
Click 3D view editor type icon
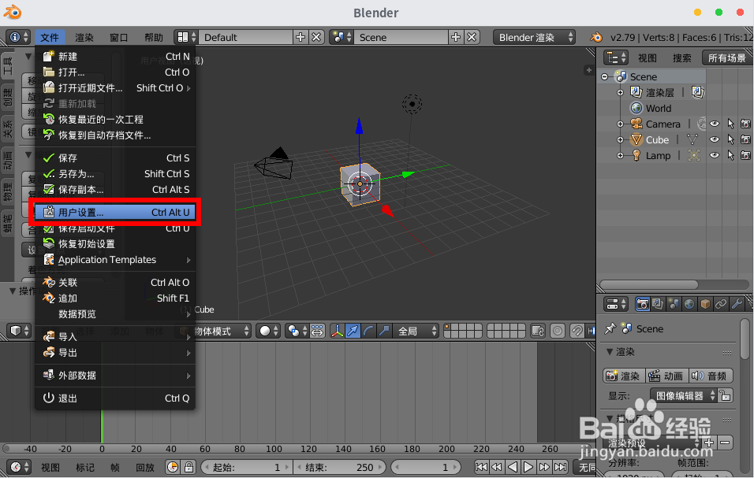(x=19, y=331)
